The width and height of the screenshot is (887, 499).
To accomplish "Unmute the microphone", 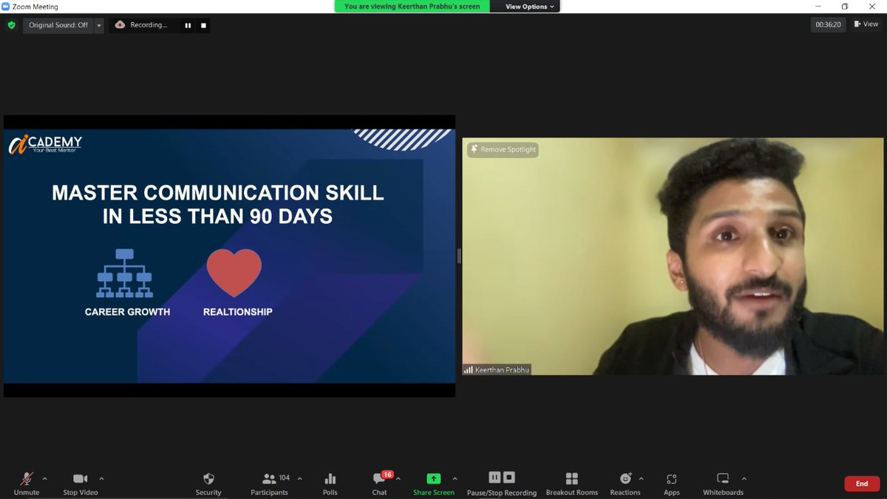I will tap(27, 483).
